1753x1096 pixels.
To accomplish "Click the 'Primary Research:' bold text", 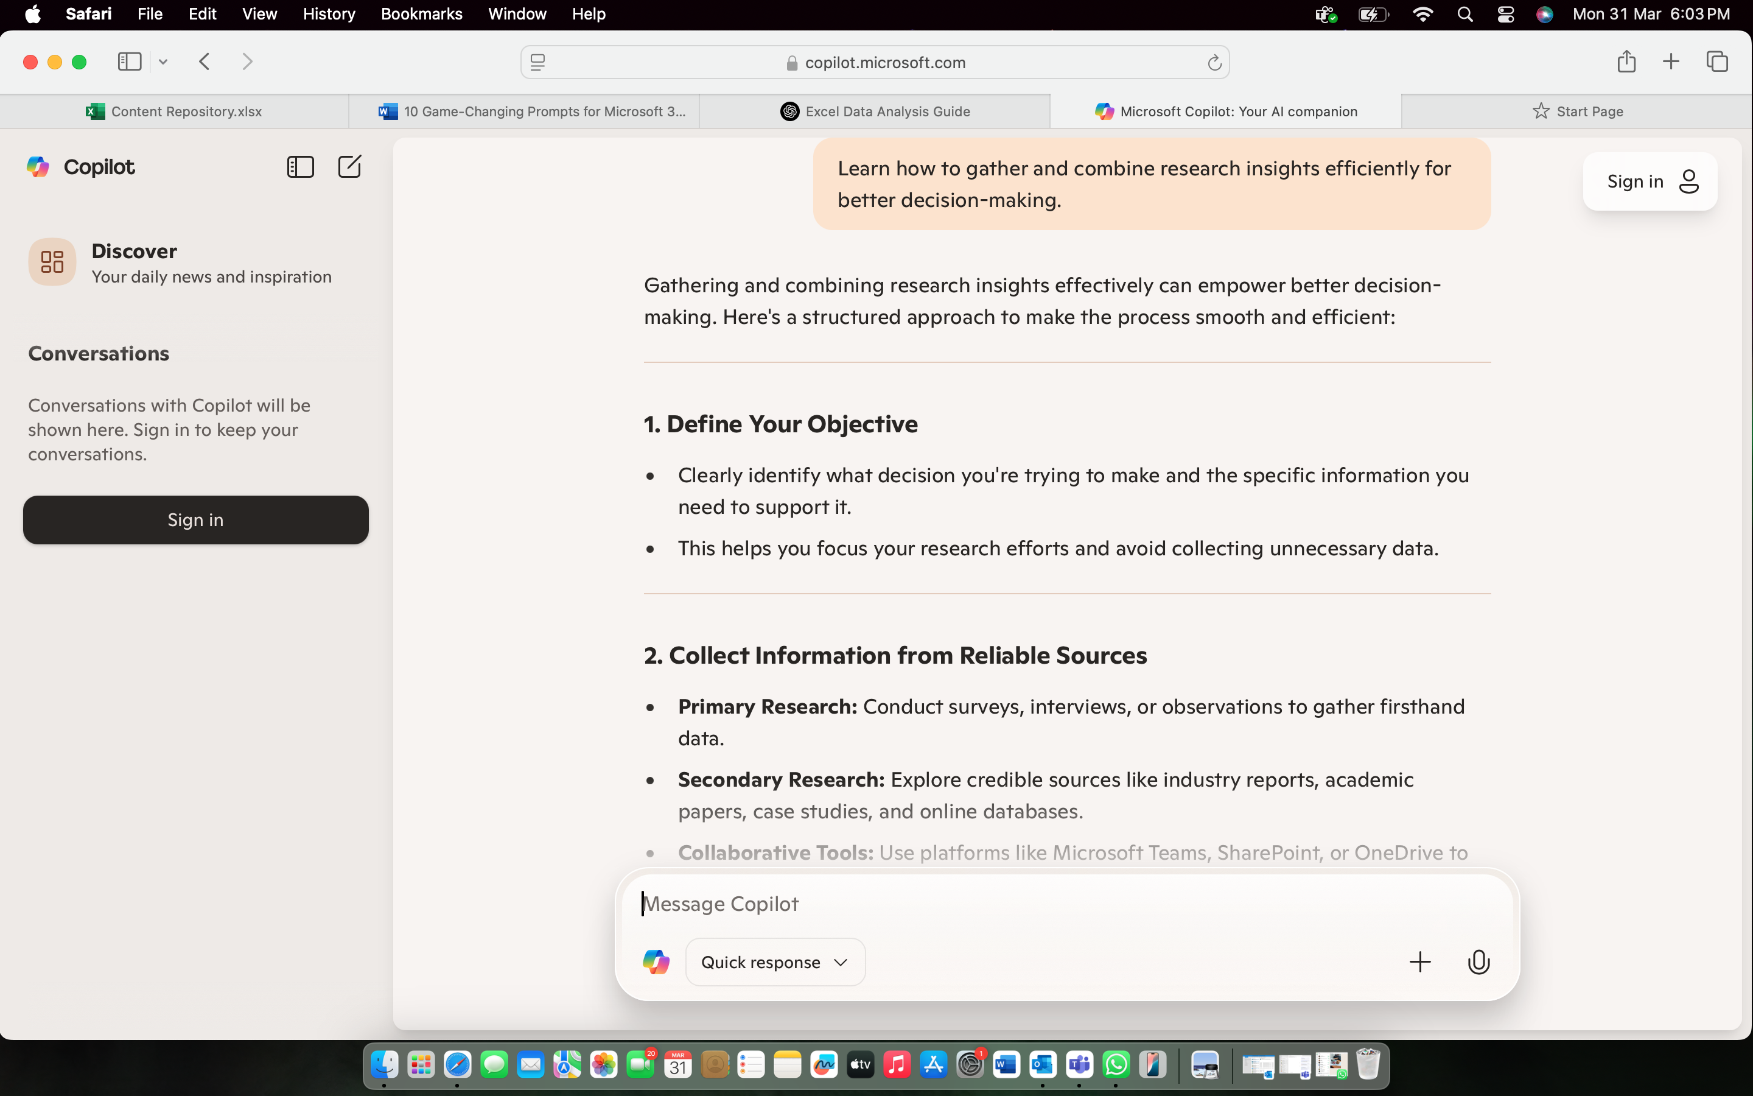I will click(x=767, y=706).
